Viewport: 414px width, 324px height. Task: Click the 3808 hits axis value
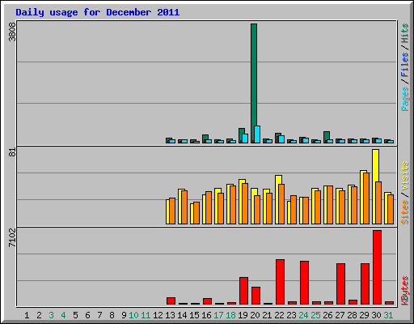click(x=12, y=32)
